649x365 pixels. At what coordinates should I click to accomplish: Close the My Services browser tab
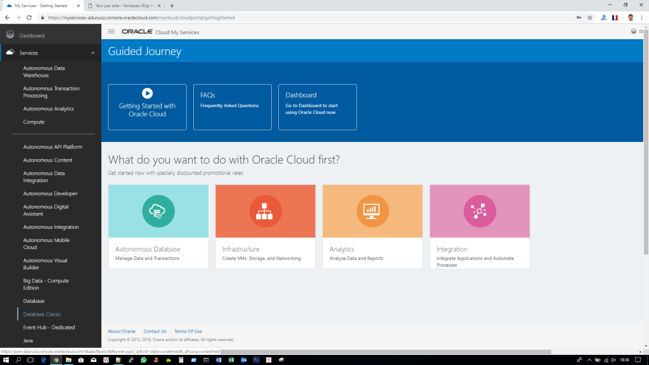tap(78, 6)
